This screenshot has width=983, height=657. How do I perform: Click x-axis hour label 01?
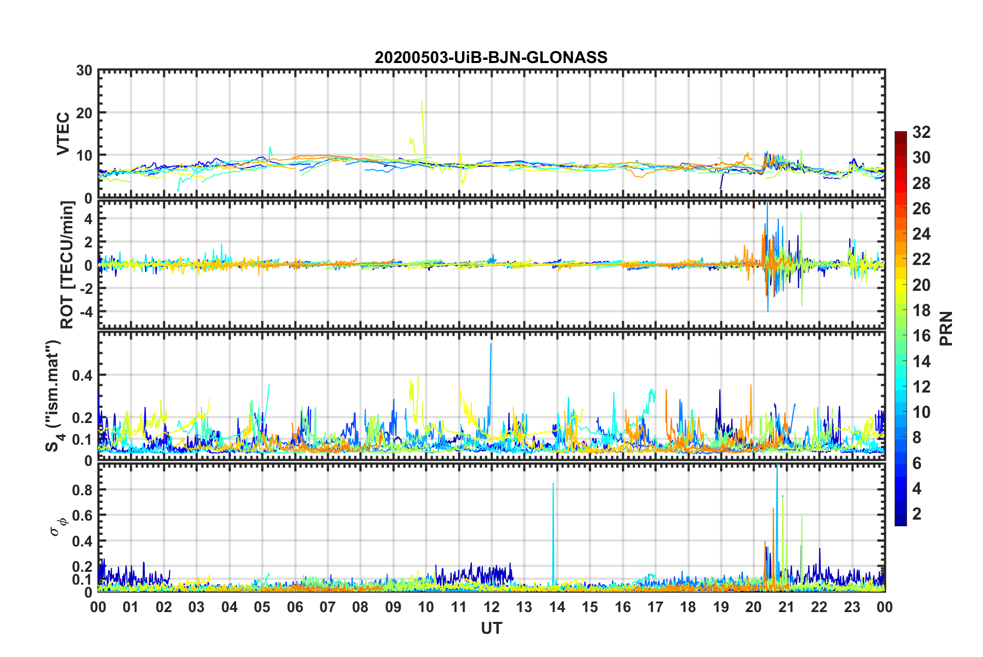tap(131, 607)
